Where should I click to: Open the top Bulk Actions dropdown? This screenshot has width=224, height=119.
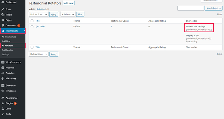39,14
